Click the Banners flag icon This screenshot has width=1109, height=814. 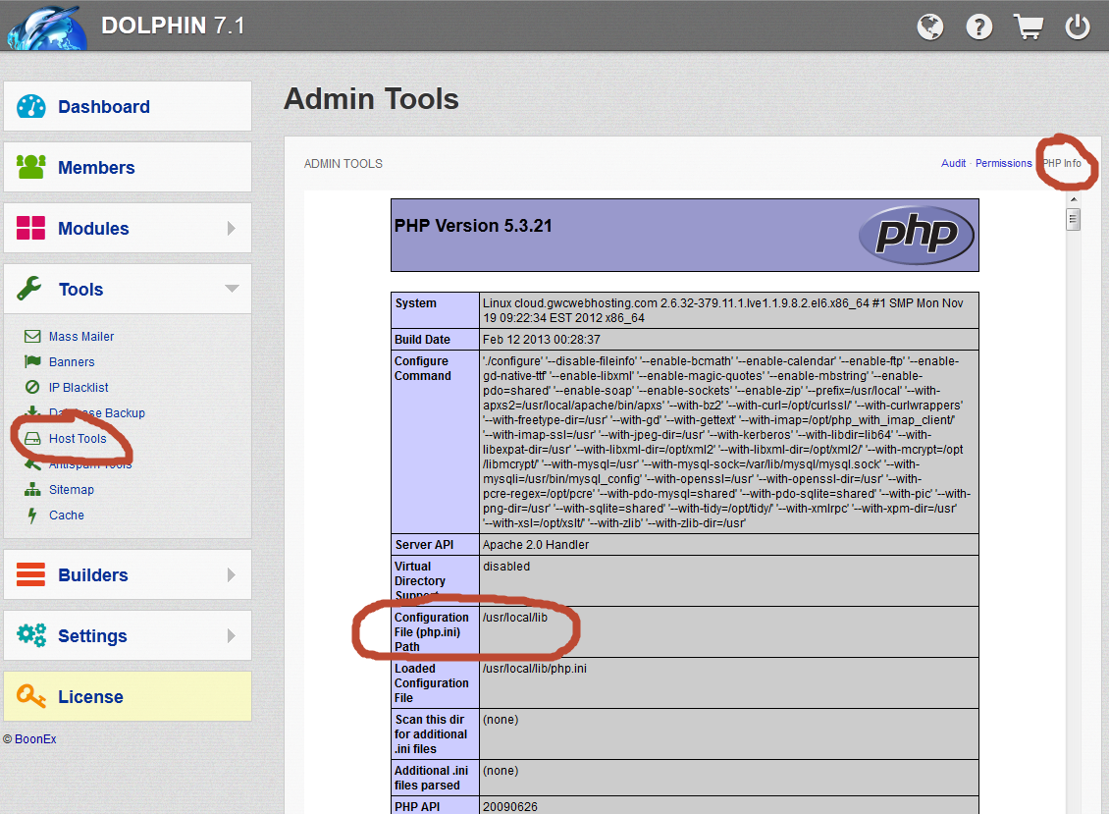[32, 362]
